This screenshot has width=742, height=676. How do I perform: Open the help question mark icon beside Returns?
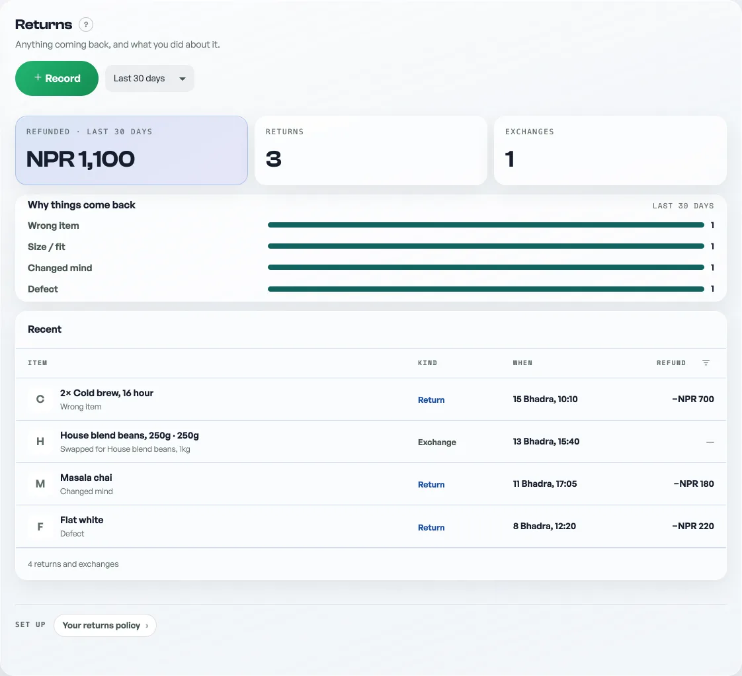click(86, 24)
